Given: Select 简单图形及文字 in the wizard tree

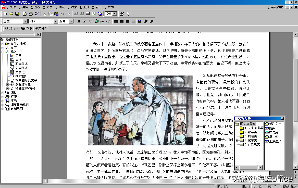Looking at the screenshot, I should [x=26, y=80].
